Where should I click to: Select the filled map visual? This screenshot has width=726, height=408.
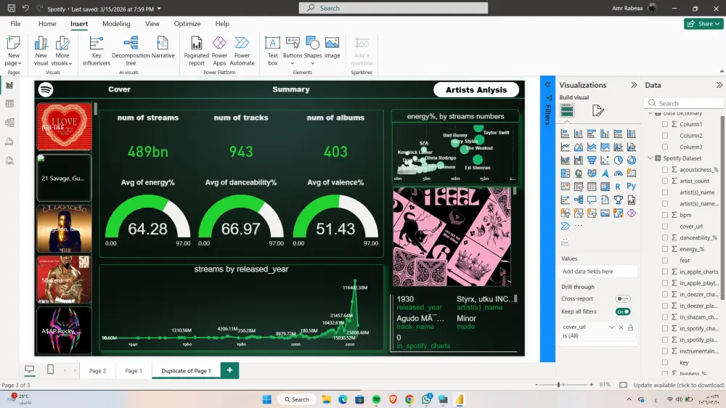592,174
